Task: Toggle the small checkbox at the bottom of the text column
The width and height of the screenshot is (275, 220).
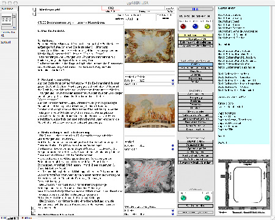Action: coord(33,213)
